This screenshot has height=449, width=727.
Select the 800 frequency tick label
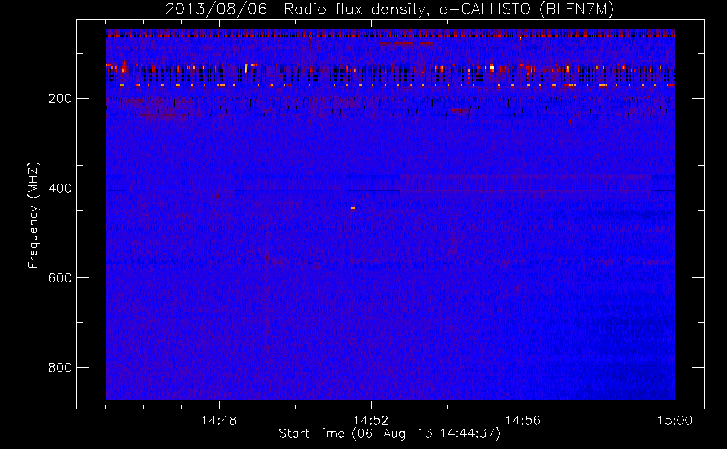(60, 368)
